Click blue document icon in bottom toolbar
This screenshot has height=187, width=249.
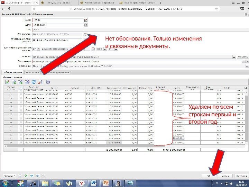[x=32, y=176]
